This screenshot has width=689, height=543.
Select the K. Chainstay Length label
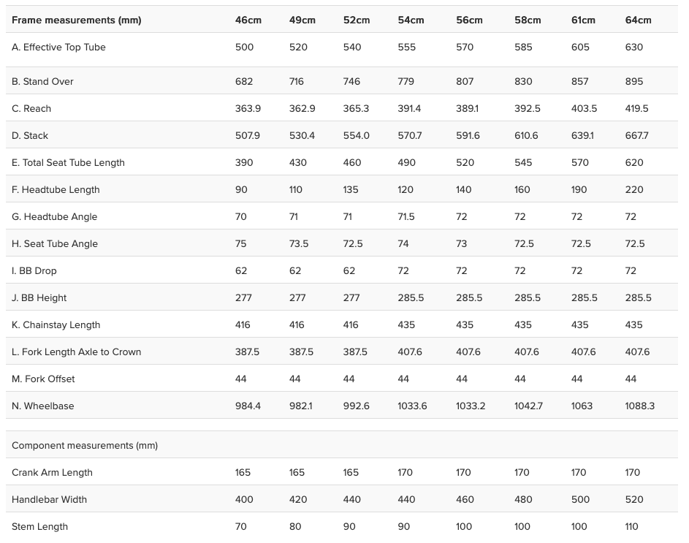[x=56, y=324]
